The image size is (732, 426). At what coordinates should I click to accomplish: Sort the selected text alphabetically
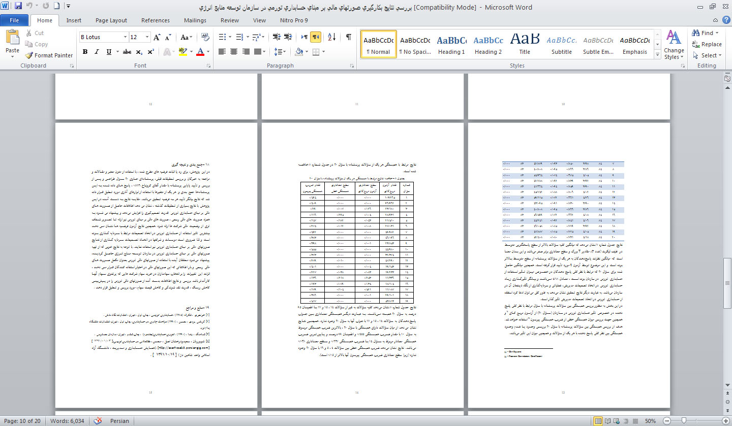point(331,37)
